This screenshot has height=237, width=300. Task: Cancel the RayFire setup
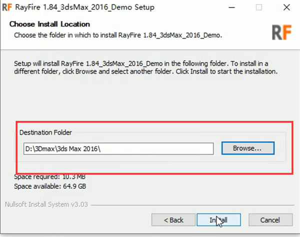coord(270,220)
